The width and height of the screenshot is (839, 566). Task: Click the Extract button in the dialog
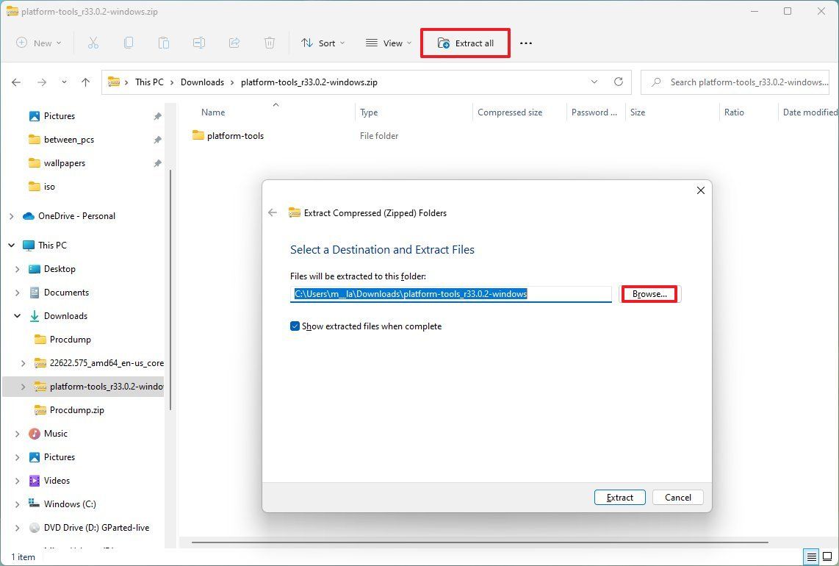pyautogui.click(x=619, y=497)
